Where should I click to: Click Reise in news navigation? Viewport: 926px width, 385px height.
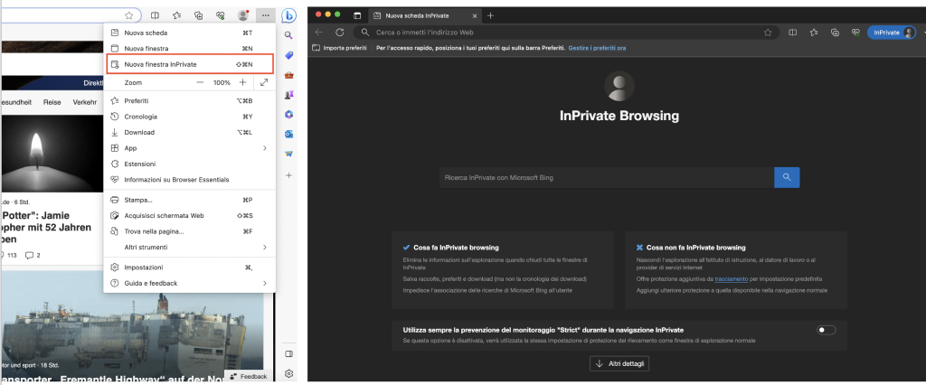pos(52,102)
